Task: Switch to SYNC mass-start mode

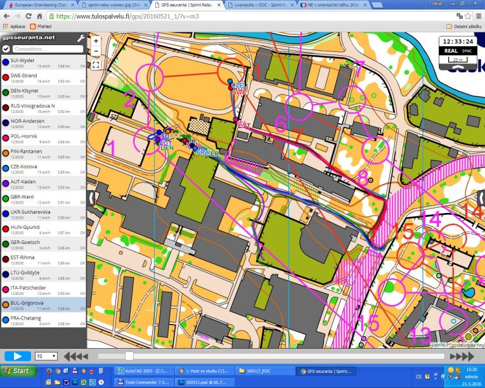Action: (467, 51)
